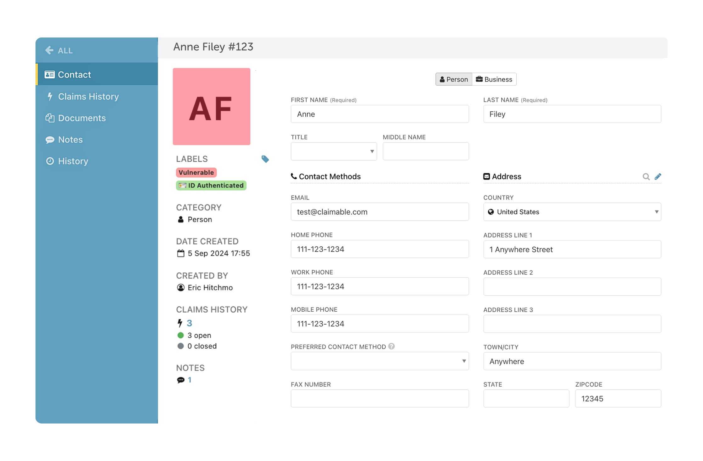Click the AF avatar image

[211, 107]
